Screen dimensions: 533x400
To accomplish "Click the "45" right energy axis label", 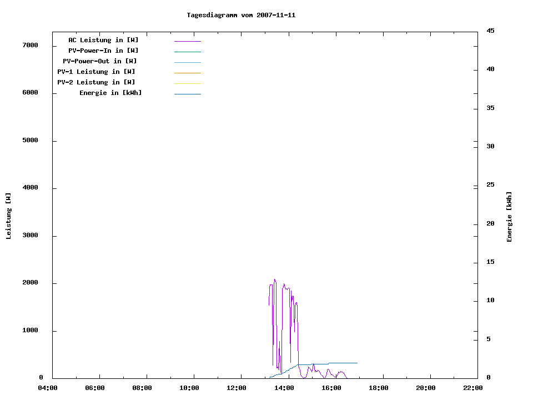I will [490, 31].
